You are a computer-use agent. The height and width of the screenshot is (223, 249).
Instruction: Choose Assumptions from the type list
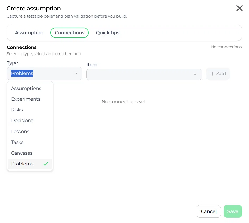30,88
